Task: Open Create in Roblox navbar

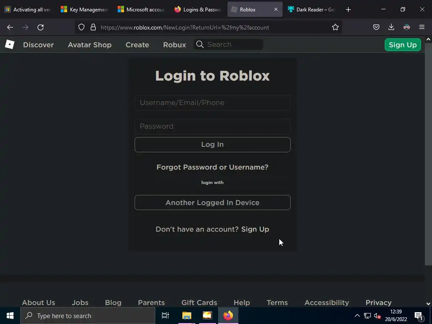Action: tap(137, 45)
